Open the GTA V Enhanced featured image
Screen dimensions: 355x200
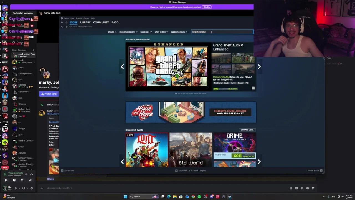point(168,67)
